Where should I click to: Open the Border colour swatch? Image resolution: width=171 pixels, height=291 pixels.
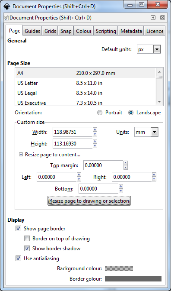(133, 279)
